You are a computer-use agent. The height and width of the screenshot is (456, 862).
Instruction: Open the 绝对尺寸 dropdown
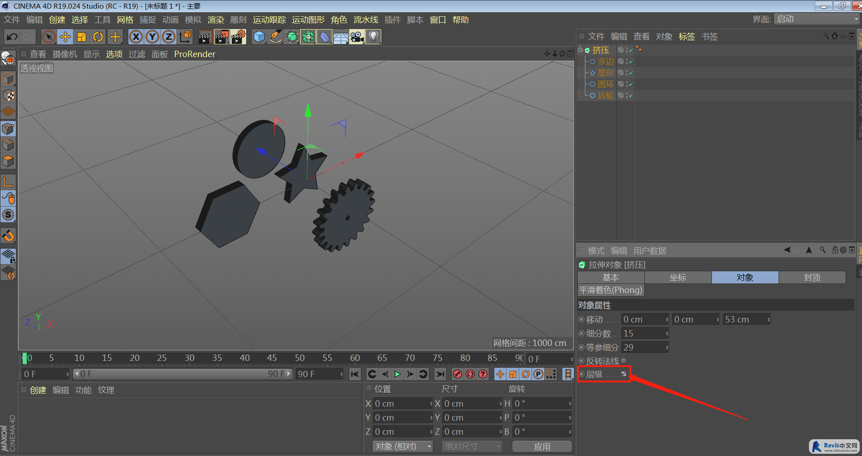[x=472, y=446]
